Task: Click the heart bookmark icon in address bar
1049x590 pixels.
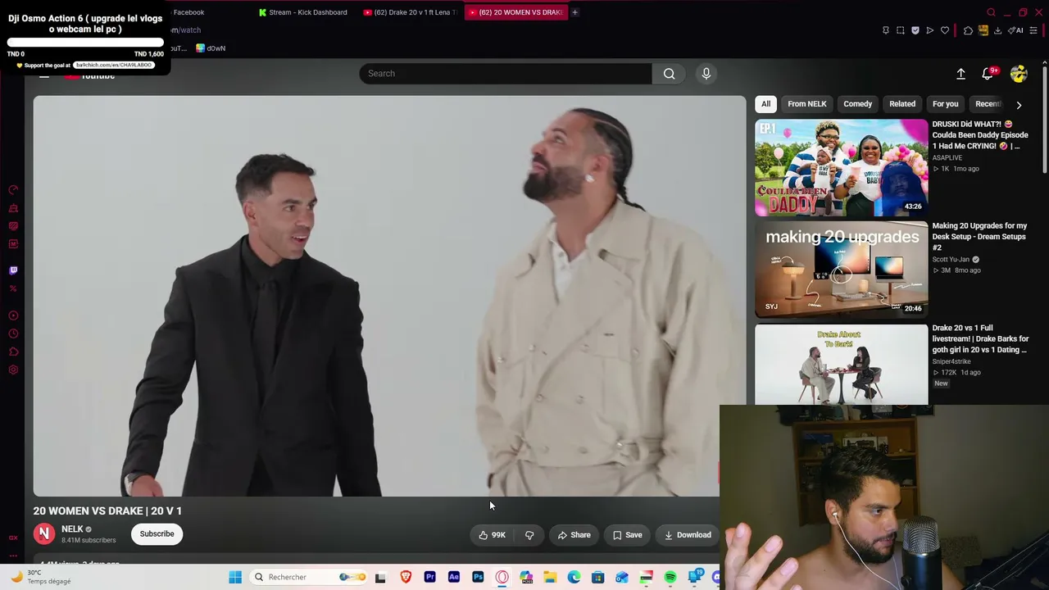Action: [x=945, y=30]
